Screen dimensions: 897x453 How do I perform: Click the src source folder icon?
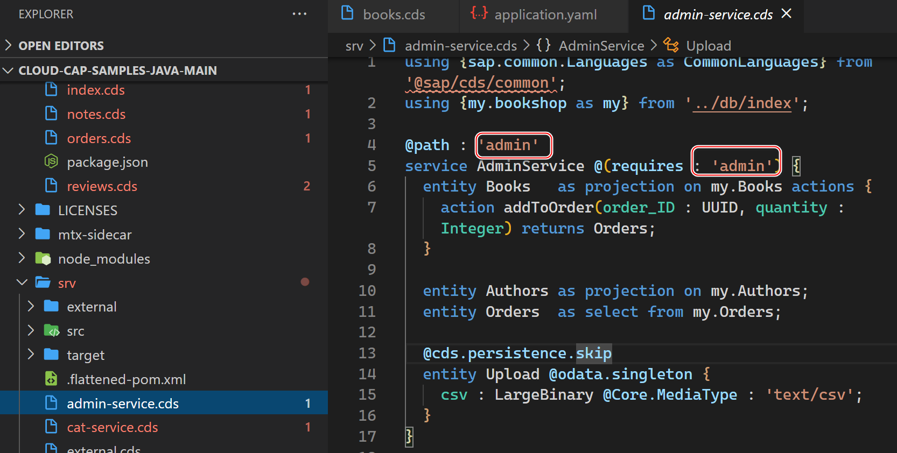(52, 330)
